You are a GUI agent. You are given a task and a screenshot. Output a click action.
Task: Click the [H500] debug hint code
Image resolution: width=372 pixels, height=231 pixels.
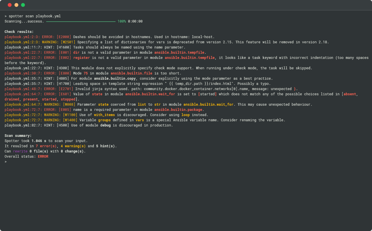point(63,125)
